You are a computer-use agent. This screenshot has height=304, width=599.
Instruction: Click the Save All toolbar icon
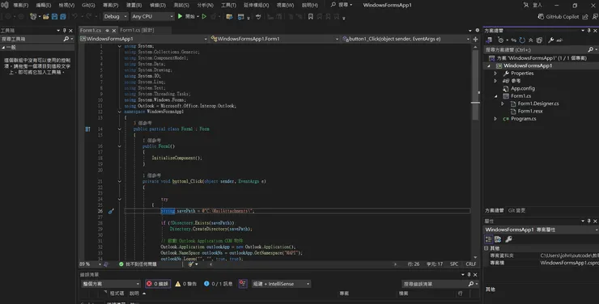[63, 16]
